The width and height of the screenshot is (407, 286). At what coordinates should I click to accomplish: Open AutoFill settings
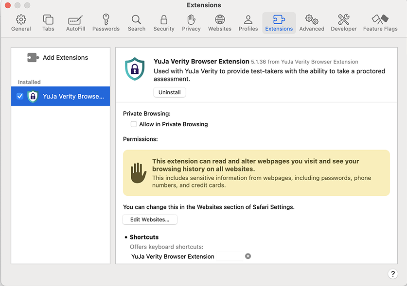click(75, 23)
